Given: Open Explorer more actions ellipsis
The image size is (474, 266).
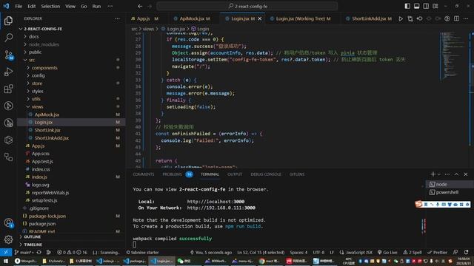Looking at the screenshot, I should tap(117, 18).
